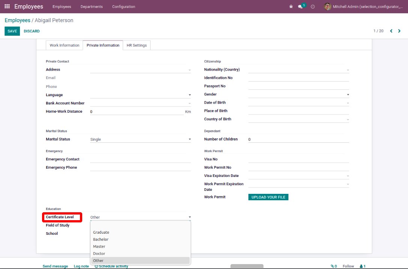Switch to Private Information tab

click(x=103, y=45)
